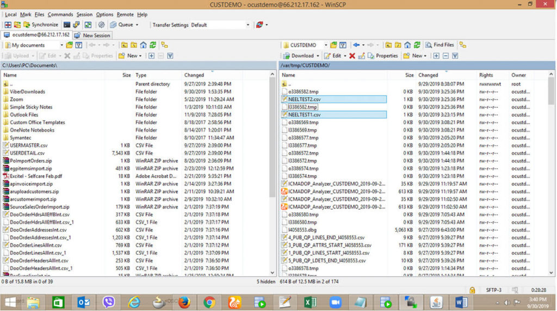This screenshot has height=311, width=557.
Task: Click the Download button
Action: pyautogui.click(x=299, y=56)
